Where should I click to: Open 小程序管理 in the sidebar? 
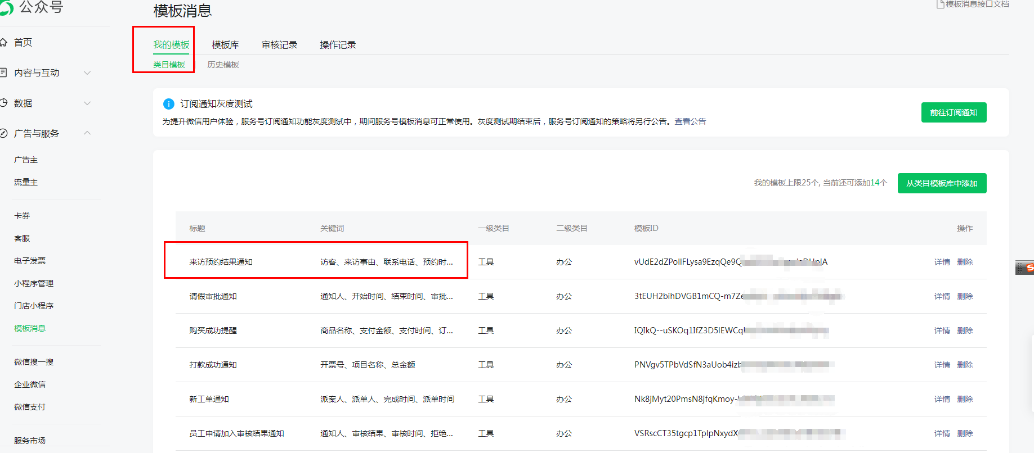(x=34, y=283)
